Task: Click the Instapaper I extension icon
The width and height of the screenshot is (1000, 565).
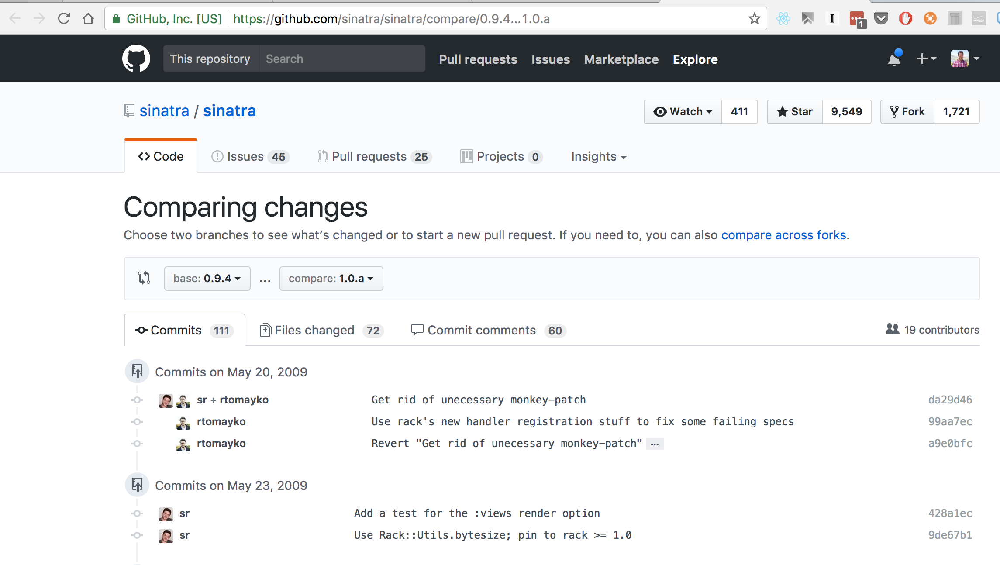Action: click(x=832, y=19)
